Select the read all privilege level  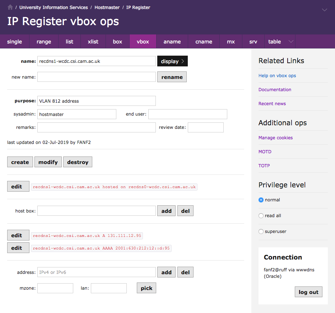click(x=261, y=216)
